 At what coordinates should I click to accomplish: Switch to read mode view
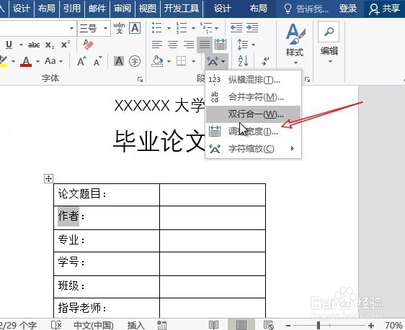click(213, 325)
